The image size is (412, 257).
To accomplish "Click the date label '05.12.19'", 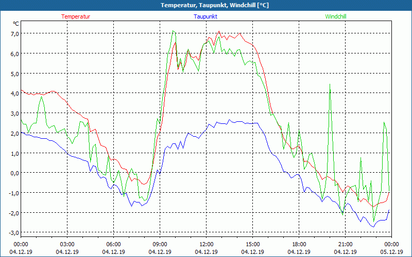I will tap(391, 252).
